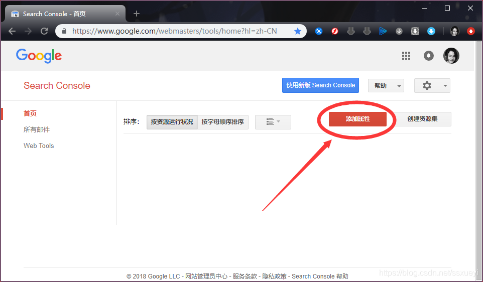The image size is (483, 282).
Task: Click the blue circular extension icon
Action: click(x=319, y=31)
